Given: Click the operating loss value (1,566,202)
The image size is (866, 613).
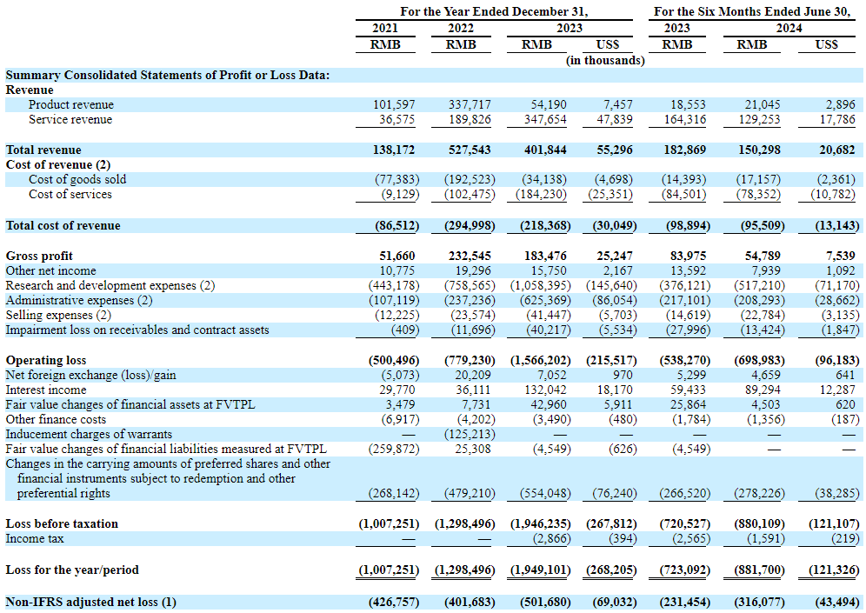Looking at the screenshot, I should 540,360.
